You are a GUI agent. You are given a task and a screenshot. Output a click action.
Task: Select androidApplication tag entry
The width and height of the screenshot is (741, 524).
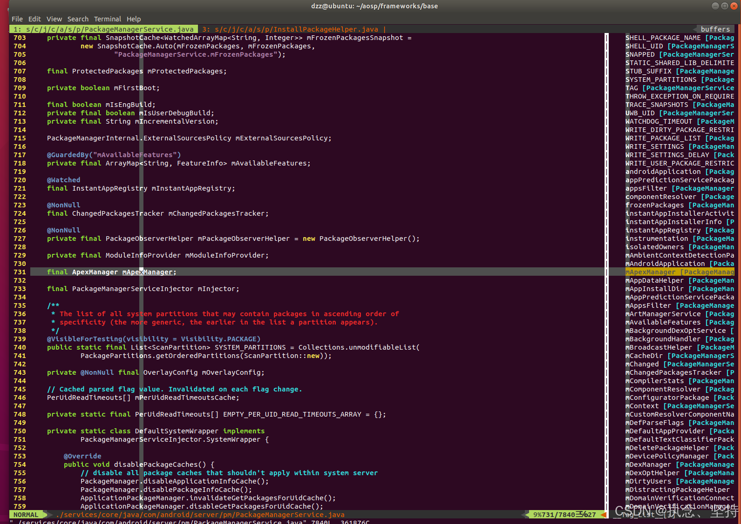[x=680, y=172]
